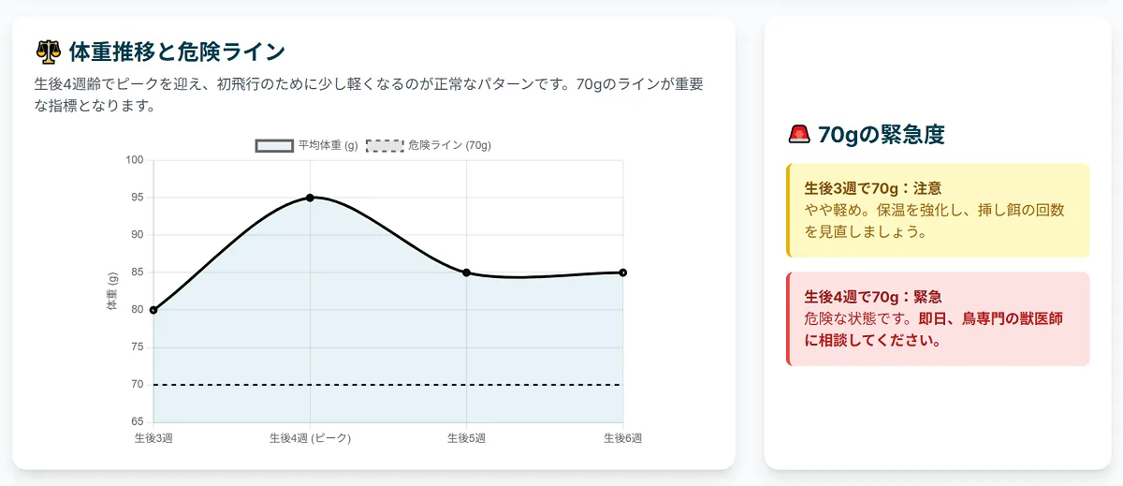Click the 生後5週 x-axis label
The width and height of the screenshot is (1123, 486).
466,438
